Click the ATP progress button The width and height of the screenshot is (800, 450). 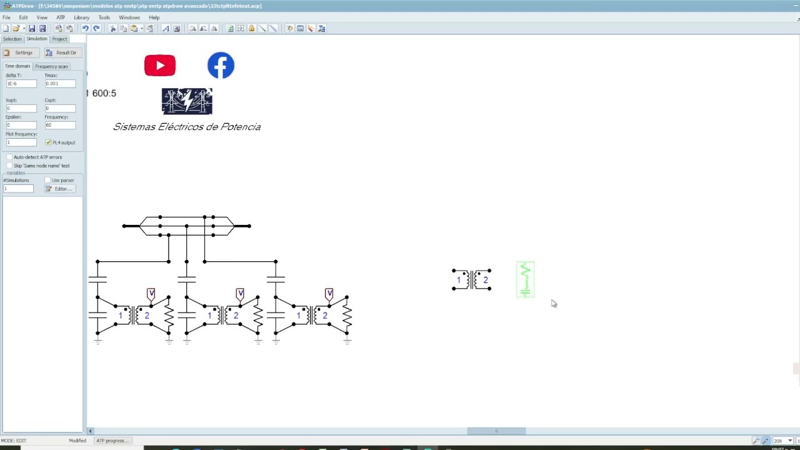112,441
